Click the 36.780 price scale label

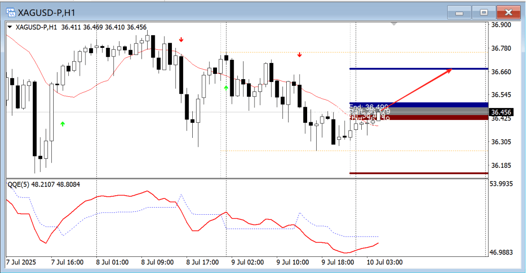click(501, 48)
